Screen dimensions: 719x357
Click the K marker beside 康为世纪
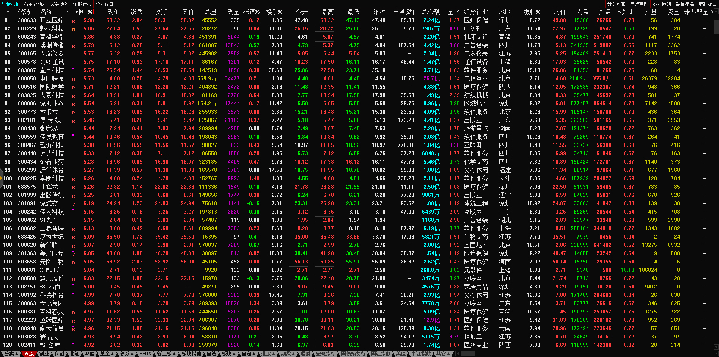click(x=74, y=237)
